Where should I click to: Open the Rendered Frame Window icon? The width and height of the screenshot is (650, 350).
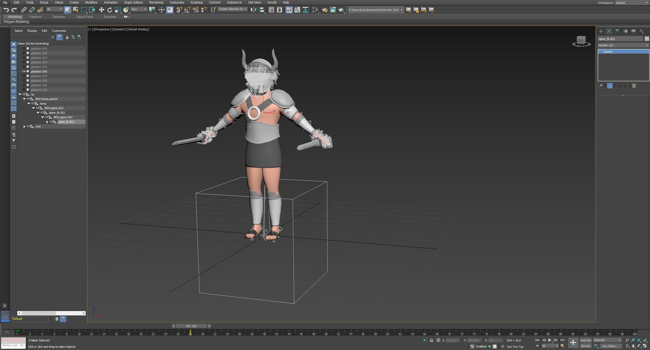[x=333, y=10]
